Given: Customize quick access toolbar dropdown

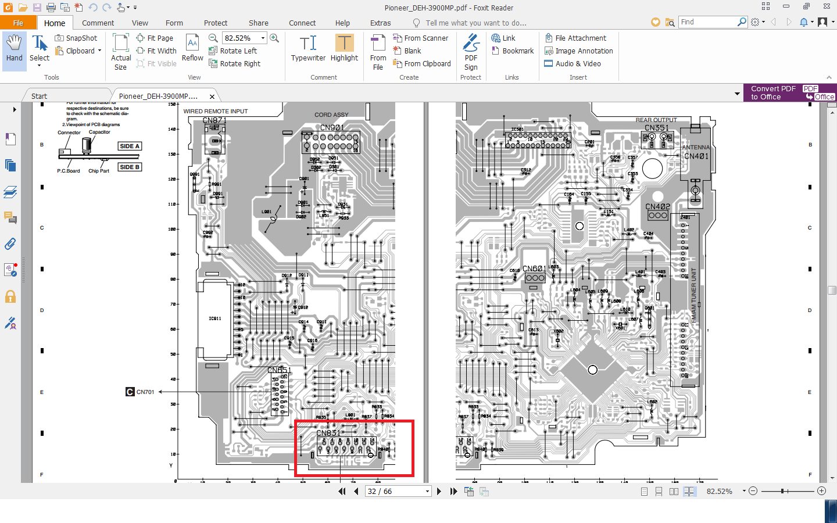Looking at the screenshot, I should tap(135, 8).
